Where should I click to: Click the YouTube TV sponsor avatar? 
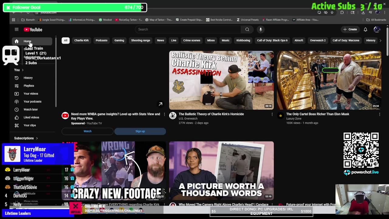pos(65,116)
